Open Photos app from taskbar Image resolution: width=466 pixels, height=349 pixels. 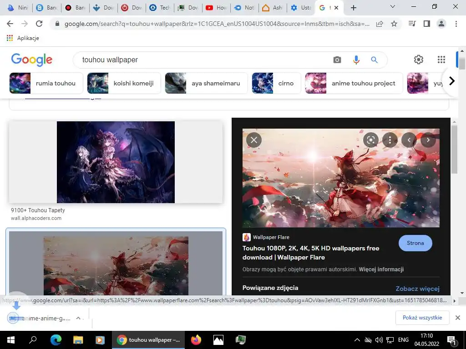pyautogui.click(x=218, y=340)
